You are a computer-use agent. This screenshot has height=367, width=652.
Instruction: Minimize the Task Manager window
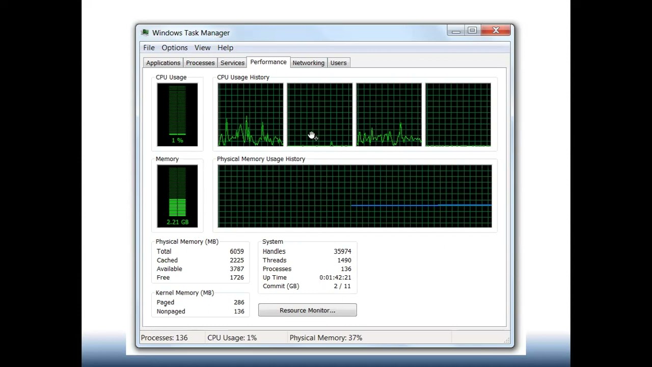[456, 31]
